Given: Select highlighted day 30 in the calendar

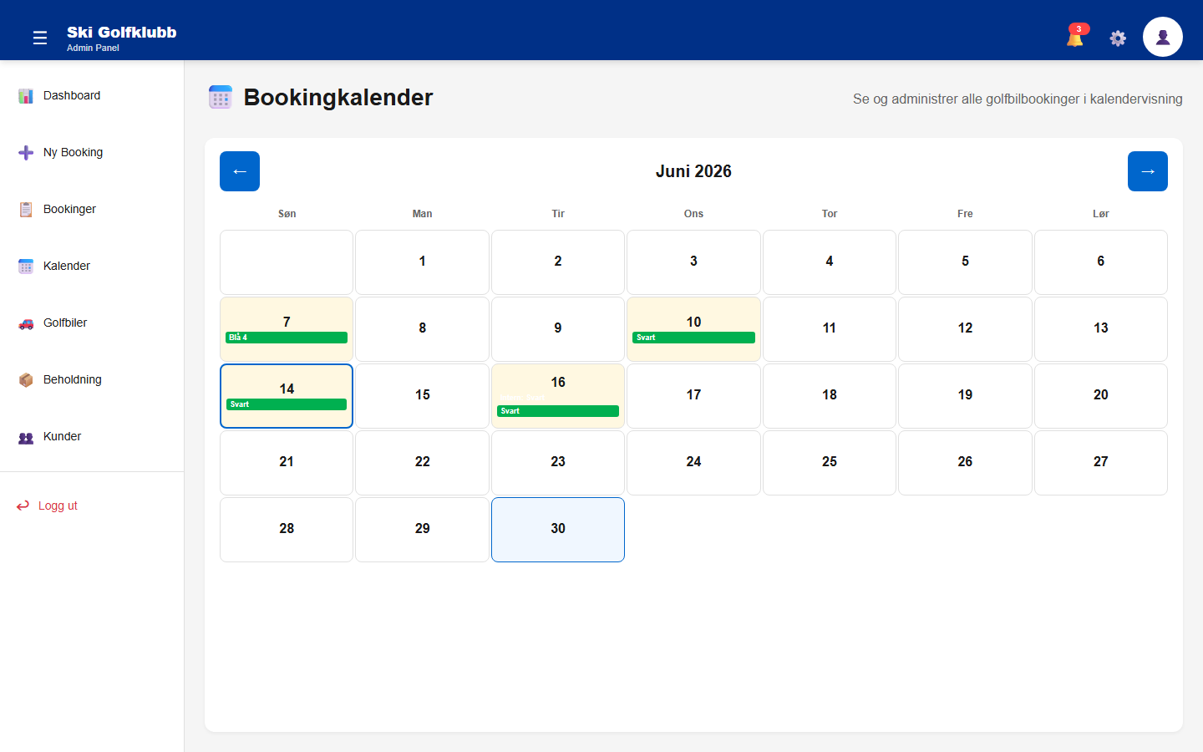Looking at the screenshot, I should click(558, 530).
